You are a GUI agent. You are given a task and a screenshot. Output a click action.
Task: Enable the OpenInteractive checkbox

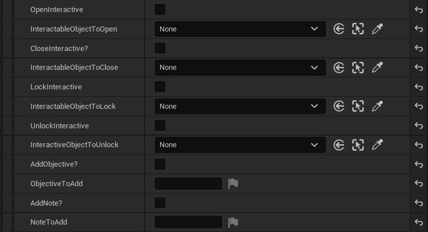point(160,10)
